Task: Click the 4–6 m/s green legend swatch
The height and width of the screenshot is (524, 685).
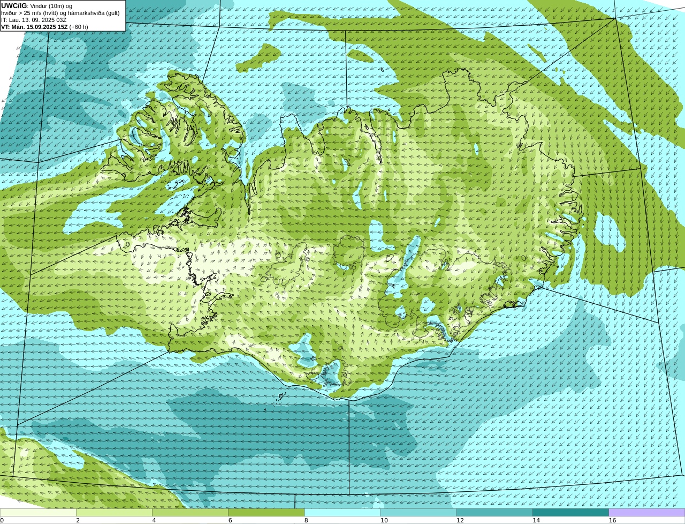Action: [x=190, y=512]
